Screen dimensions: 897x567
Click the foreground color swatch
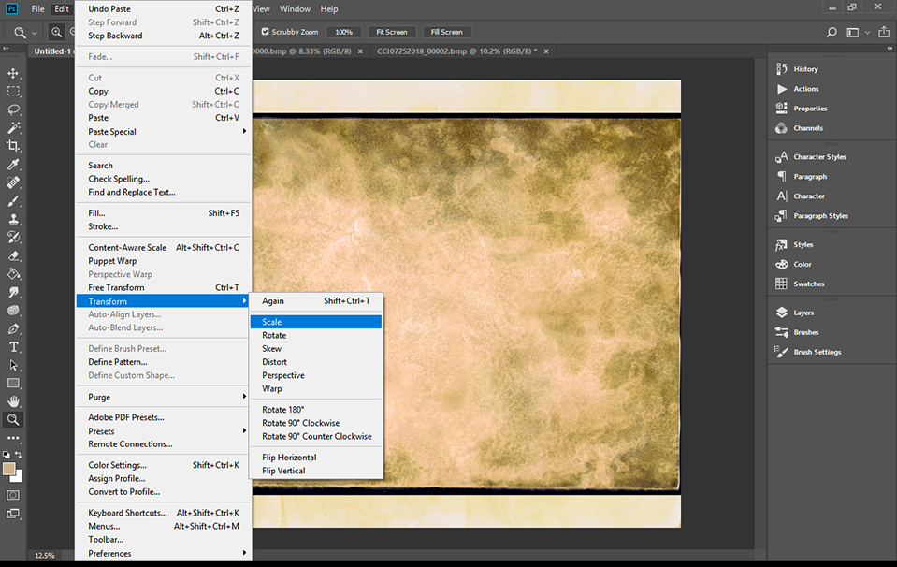(8, 468)
